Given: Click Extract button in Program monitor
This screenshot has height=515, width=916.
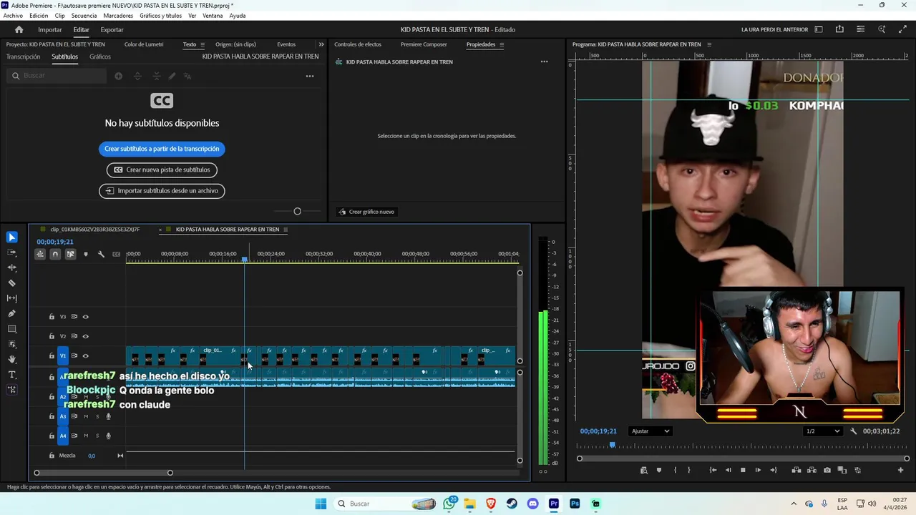Looking at the screenshot, I should coord(812,470).
